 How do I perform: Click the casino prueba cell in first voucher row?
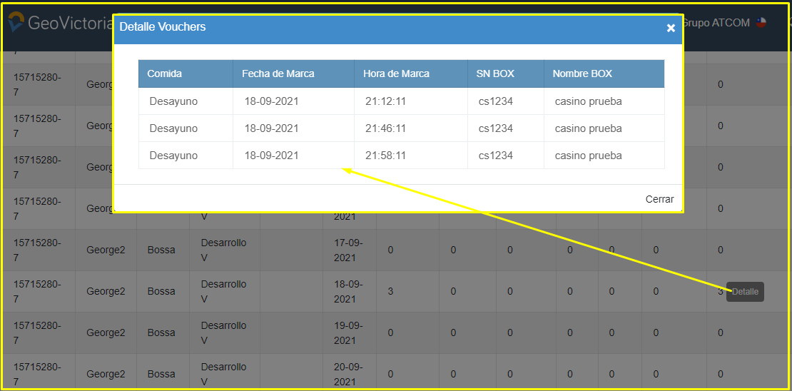[588, 101]
